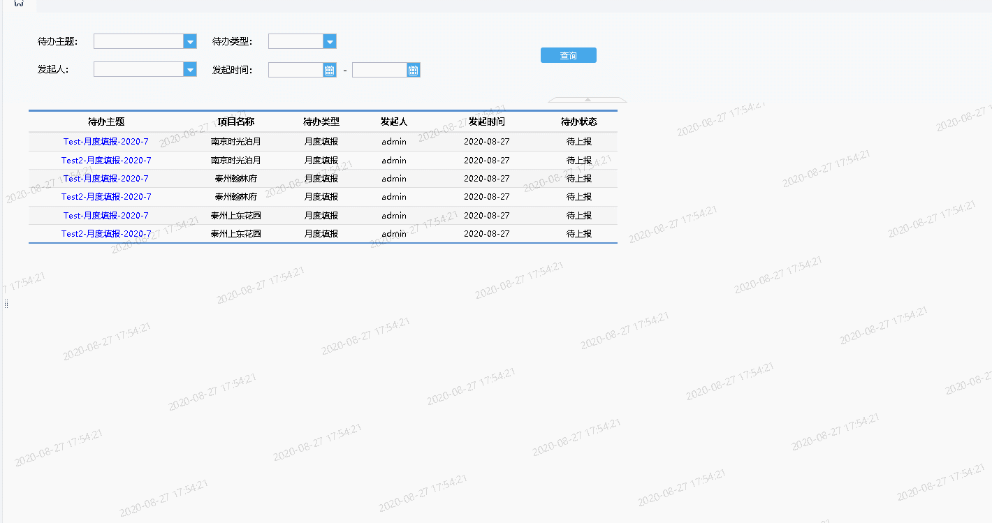Click 待上报 status in Test2 泰州翰林府 row

[x=579, y=197]
